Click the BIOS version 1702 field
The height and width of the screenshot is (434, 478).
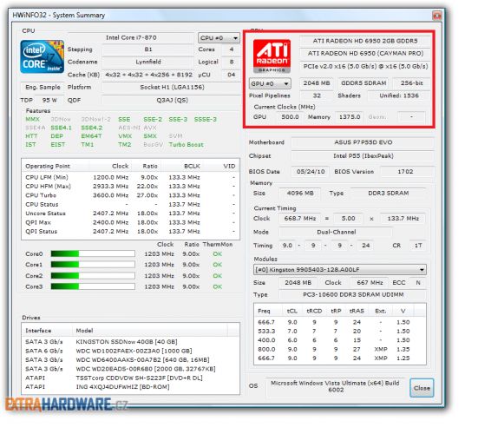(407, 171)
